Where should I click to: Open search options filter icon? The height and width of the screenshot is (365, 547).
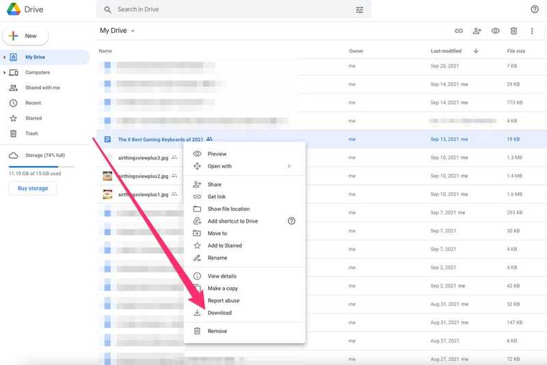[x=360, y=10]
